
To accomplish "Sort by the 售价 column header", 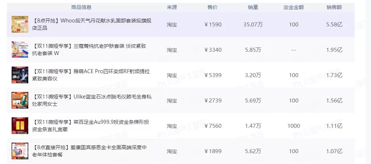I will [212, 7].
